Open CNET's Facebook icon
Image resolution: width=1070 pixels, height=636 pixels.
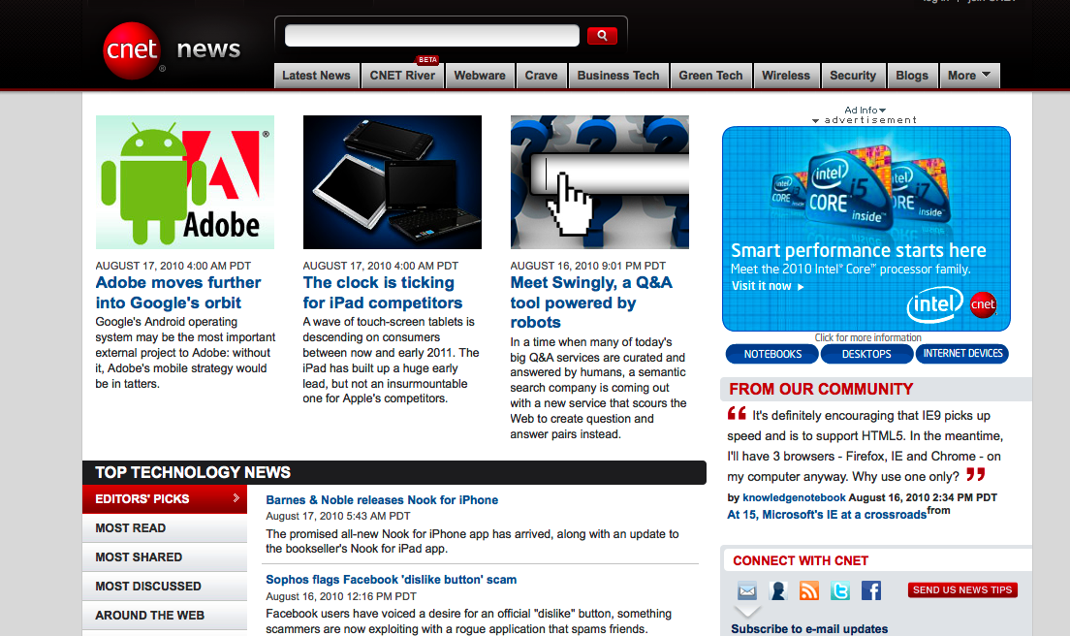point(870,590)
